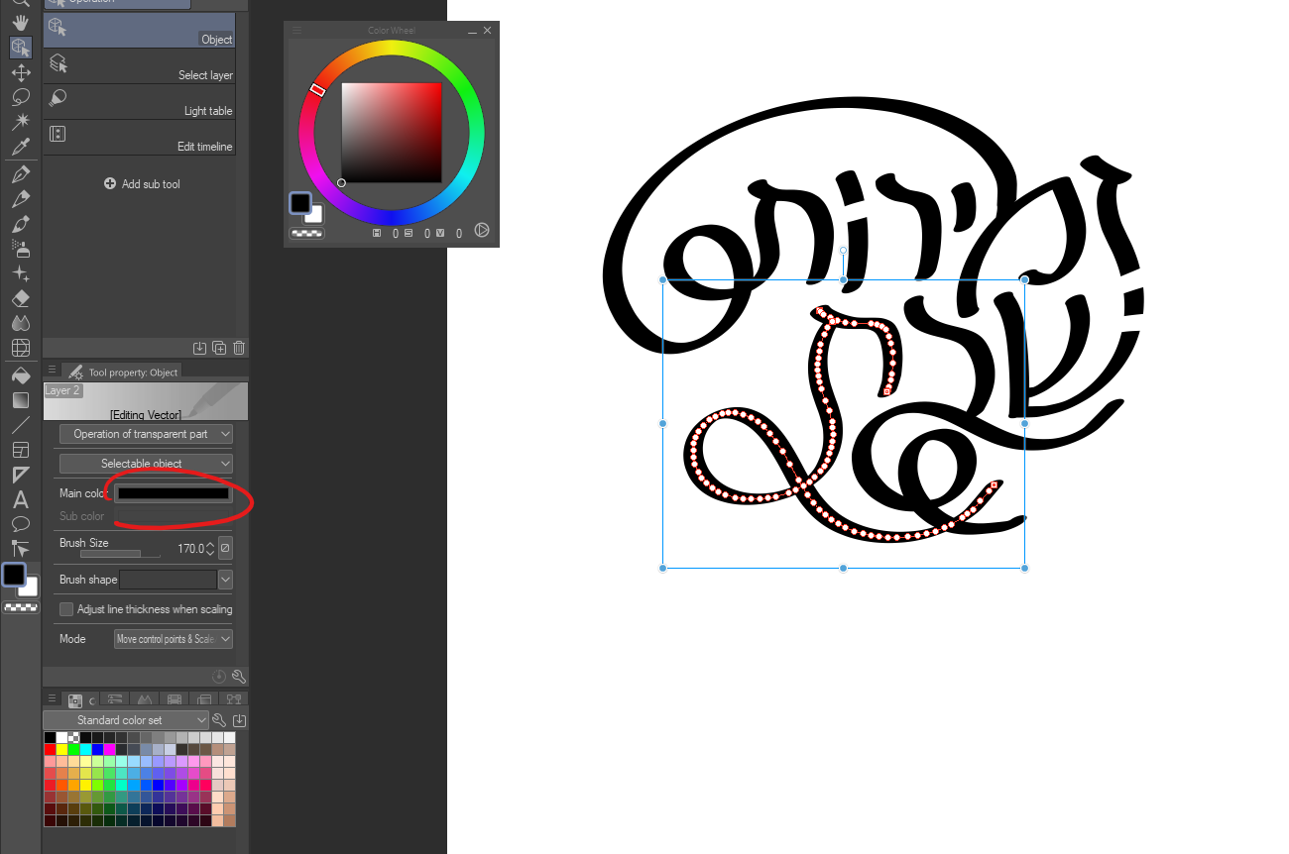Click the color square in Color Wheel
Screen dimensions: 1289x854
(x=392, y=133)
